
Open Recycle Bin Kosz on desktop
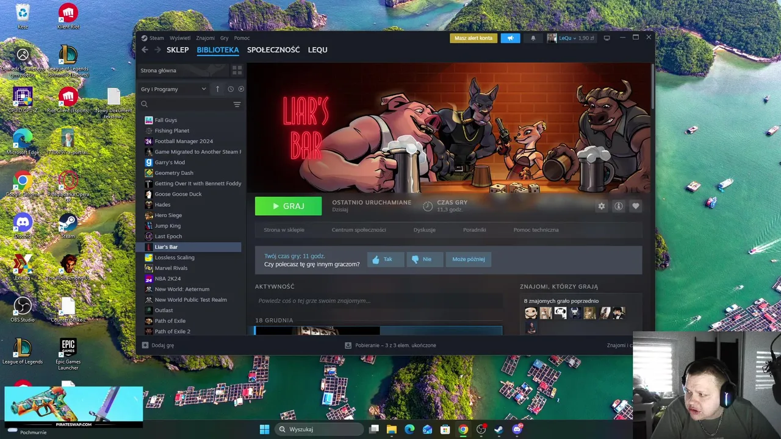click(23, 16)
